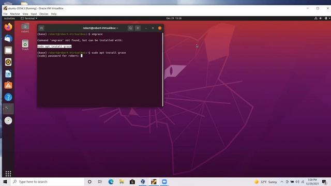Click the new tab button in terminal header
This screenshot has width=331, height=186.
coord(41,28)
